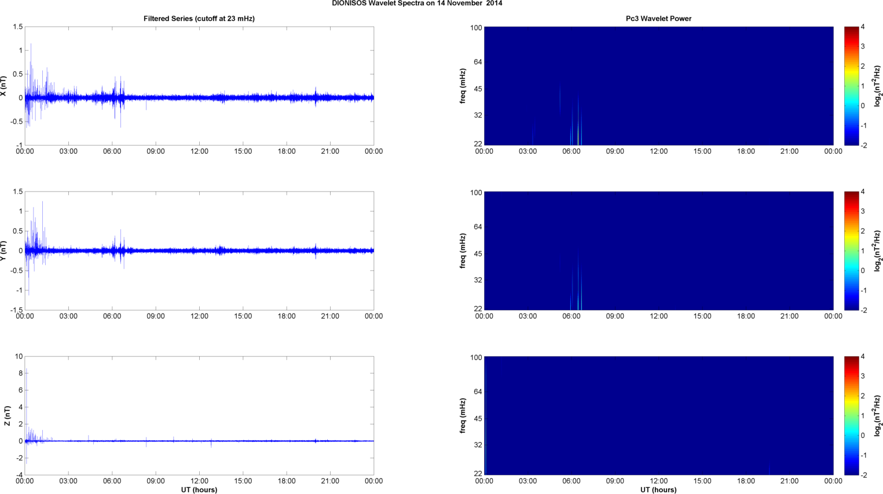Click the Y (nT) axis label
The image size is (883, 494).
pos(4,250)
